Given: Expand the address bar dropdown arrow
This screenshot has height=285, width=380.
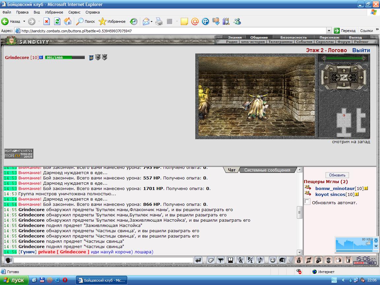Looking at the screenshot, I should (x=329, y=31).
